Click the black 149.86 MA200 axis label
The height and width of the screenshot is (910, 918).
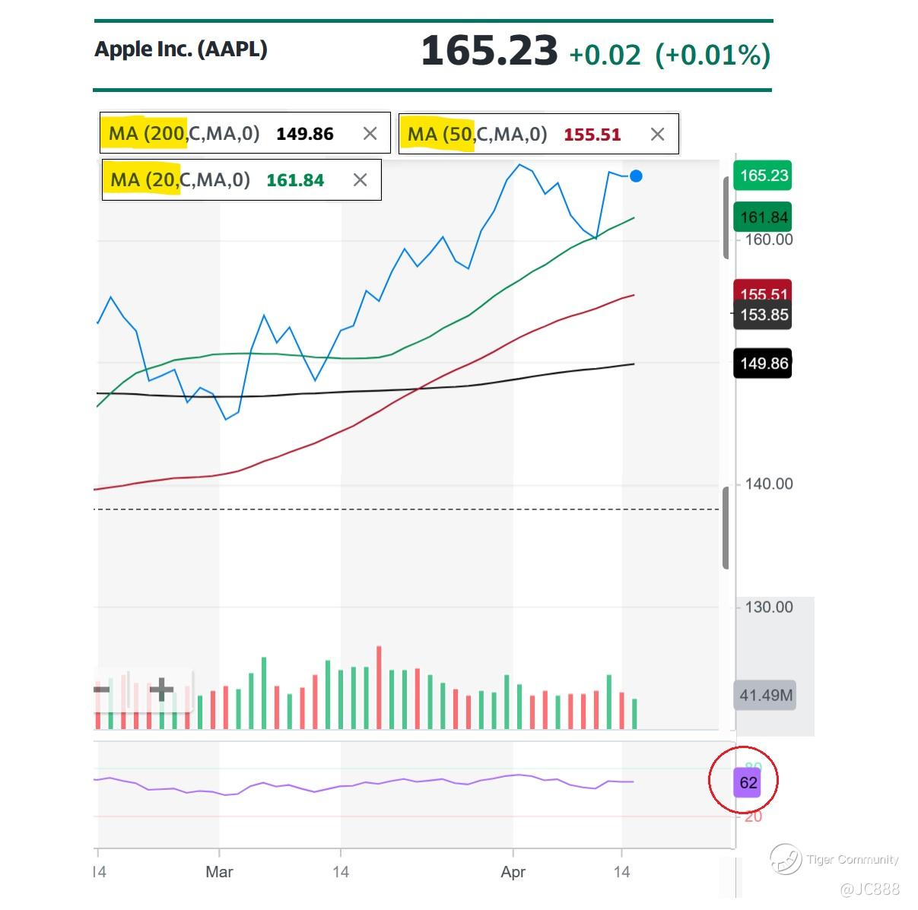tap(764, 363)
